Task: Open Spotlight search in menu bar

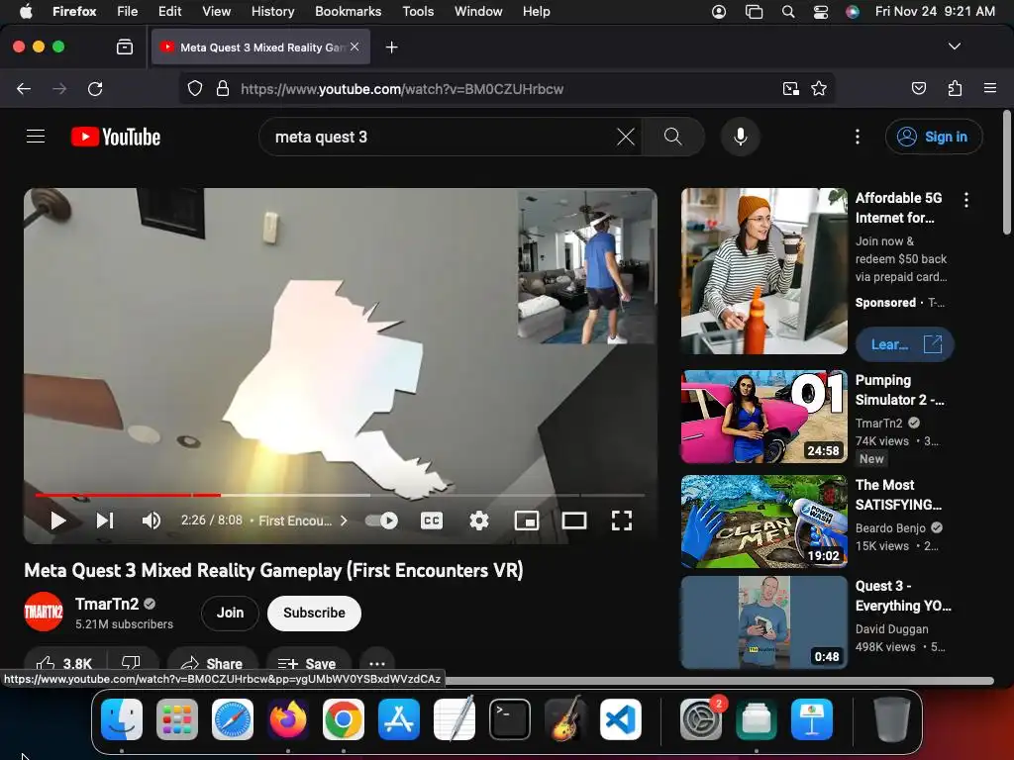Action: [787, 11]
